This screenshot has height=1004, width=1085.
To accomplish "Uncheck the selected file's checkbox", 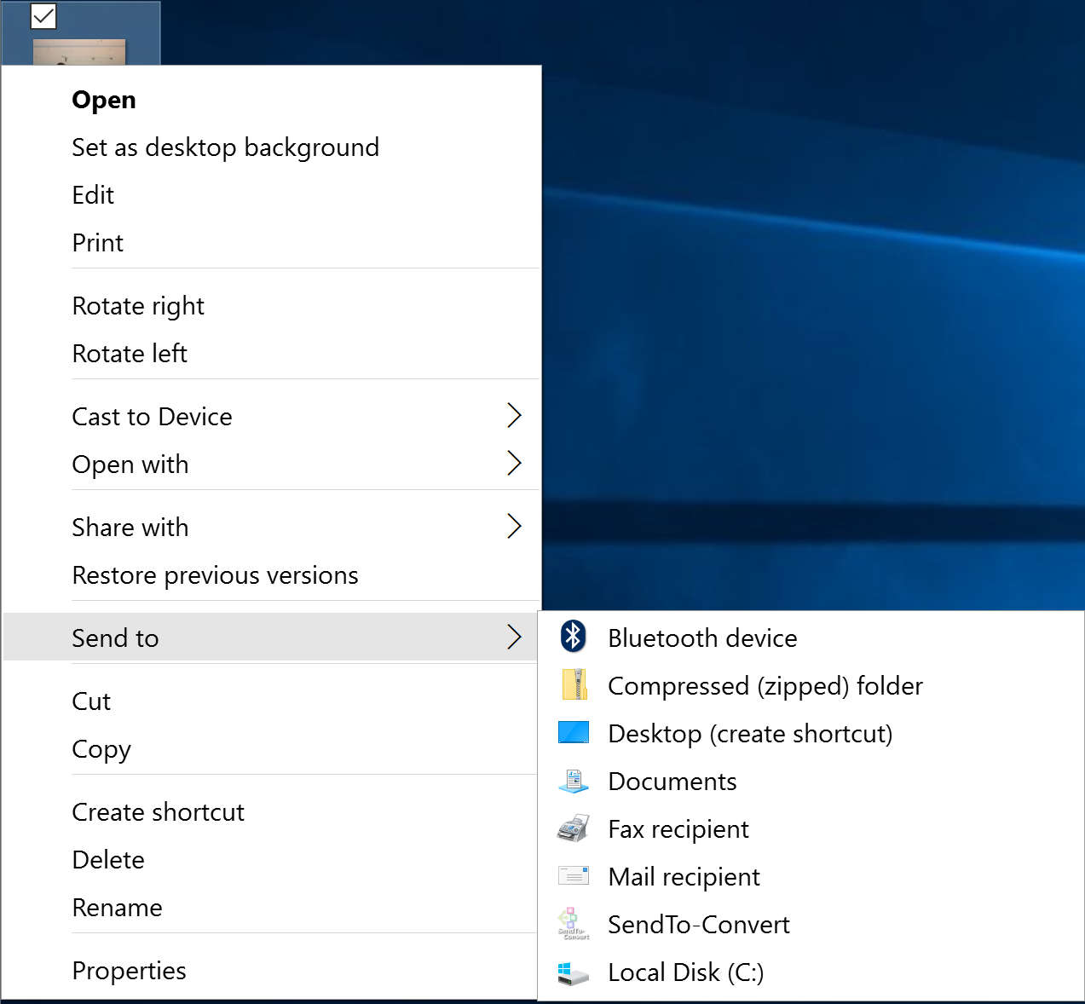I will 43,16.
